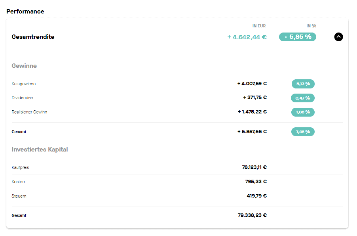Click the 5,13 % Kursgewinne badge
Viewport: 357px width, 236px height.
point(303,84)
